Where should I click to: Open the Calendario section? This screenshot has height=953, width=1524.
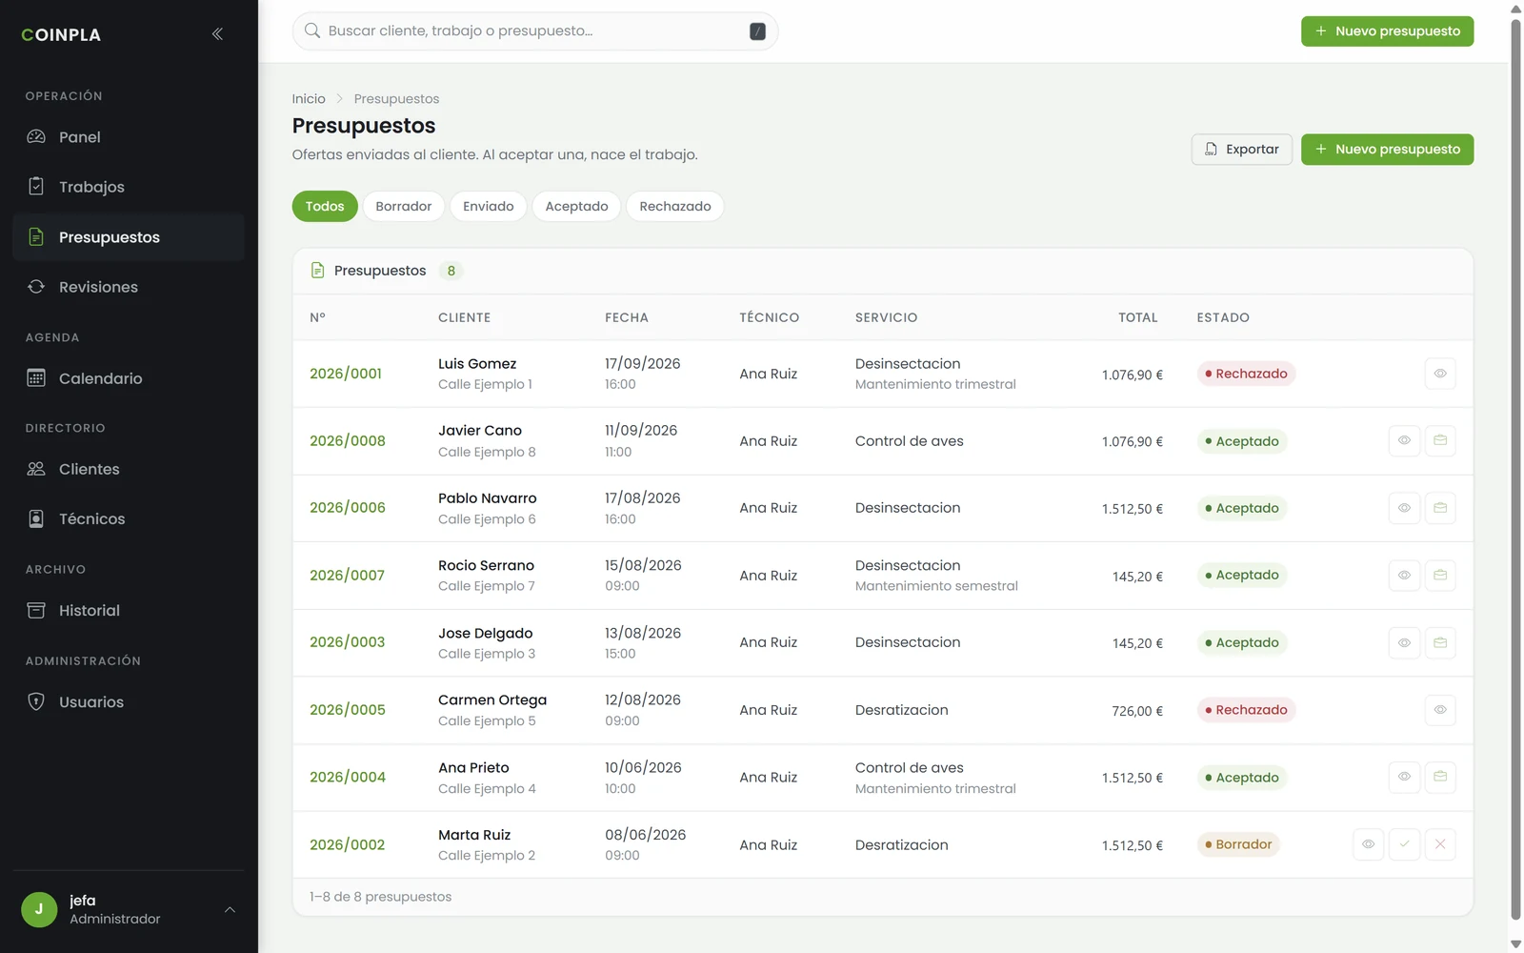point(129,378)
